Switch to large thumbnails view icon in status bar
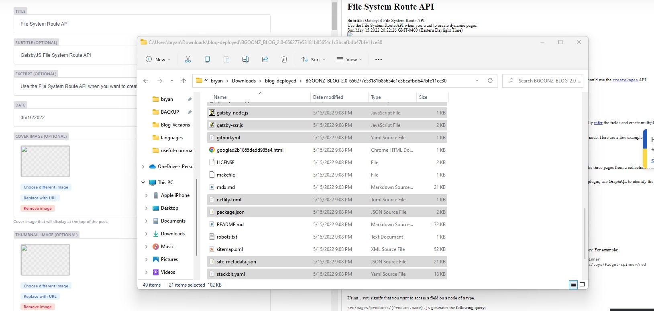The width and height of the screenshot is (654, 311). click(x=582, y=285)
